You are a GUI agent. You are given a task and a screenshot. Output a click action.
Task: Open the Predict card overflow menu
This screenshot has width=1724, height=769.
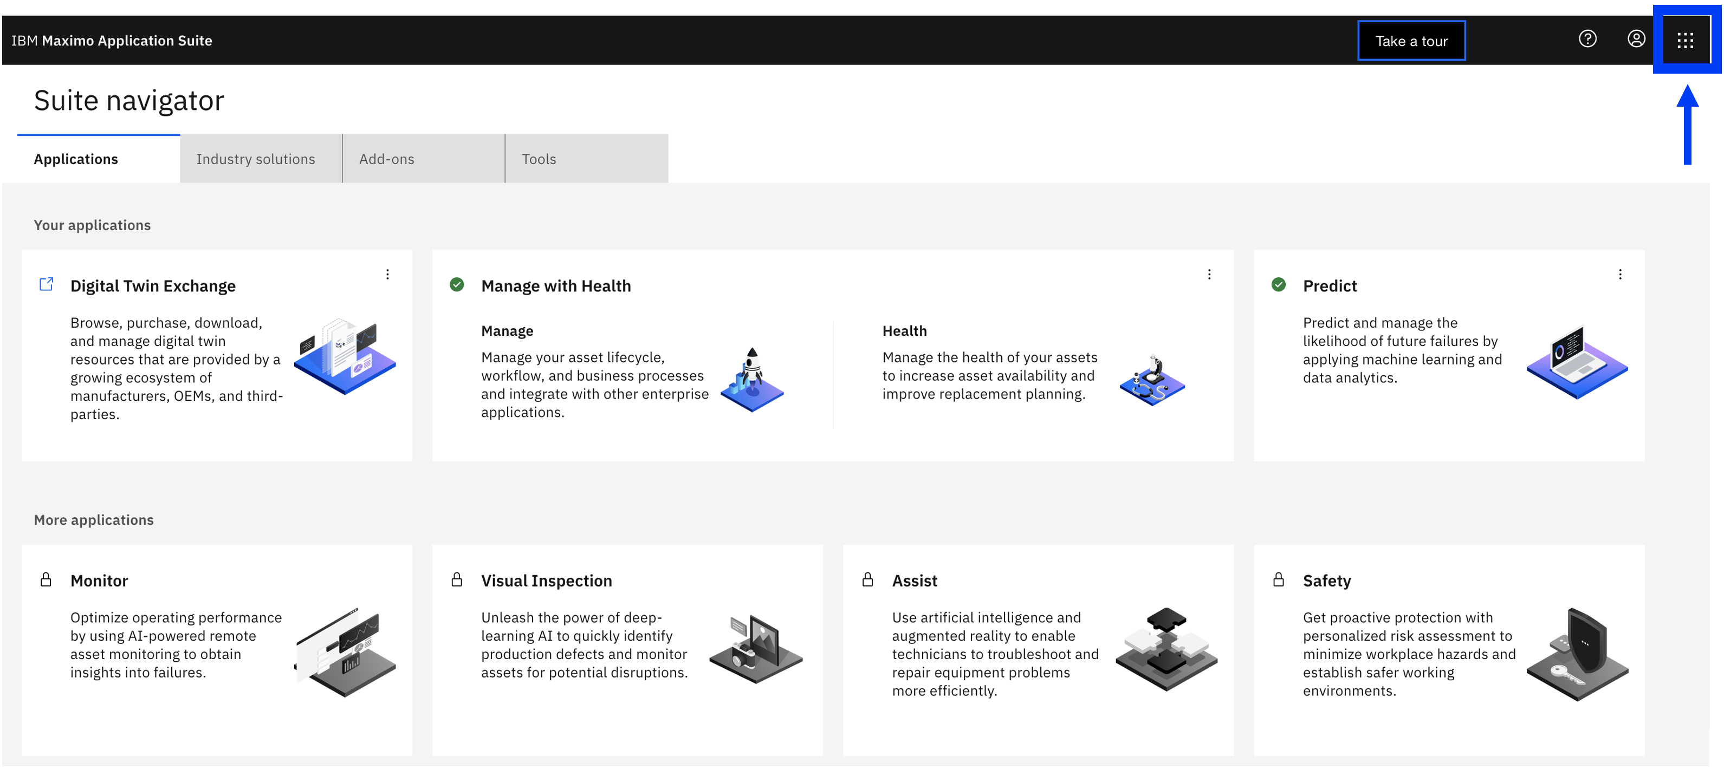(x=1621, y=274)
